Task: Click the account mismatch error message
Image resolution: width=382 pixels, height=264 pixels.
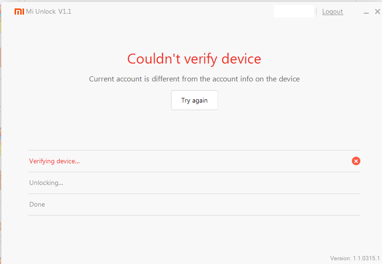Action: (194, 79)
